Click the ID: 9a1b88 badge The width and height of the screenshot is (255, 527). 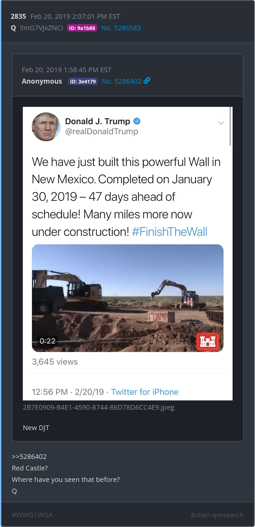[x=82, y=28]
